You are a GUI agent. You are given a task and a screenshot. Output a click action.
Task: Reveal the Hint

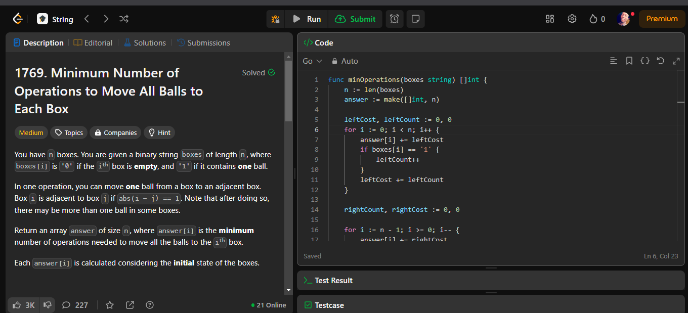point(159,133)
